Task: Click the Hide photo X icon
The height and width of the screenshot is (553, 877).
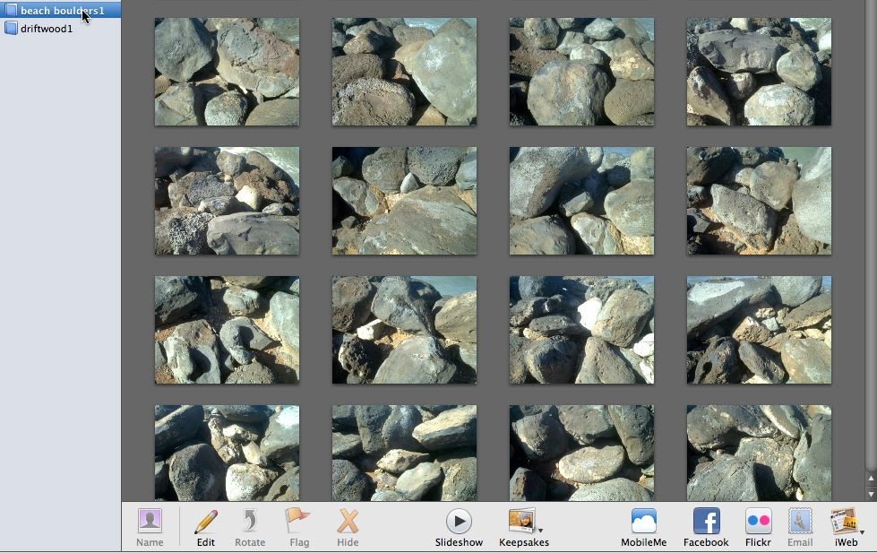Action: (x=348, y=521)
